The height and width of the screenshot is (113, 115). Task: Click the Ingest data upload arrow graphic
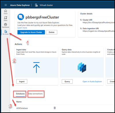pos(36,67)
